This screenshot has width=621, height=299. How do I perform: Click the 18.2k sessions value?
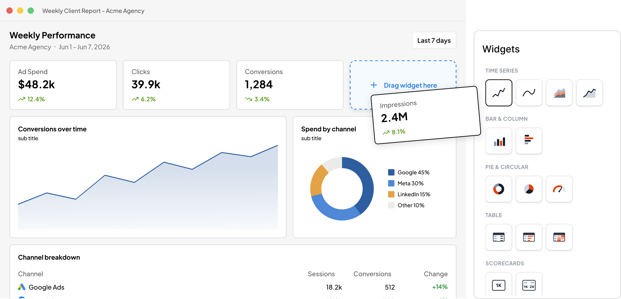(x=334, y=287)
